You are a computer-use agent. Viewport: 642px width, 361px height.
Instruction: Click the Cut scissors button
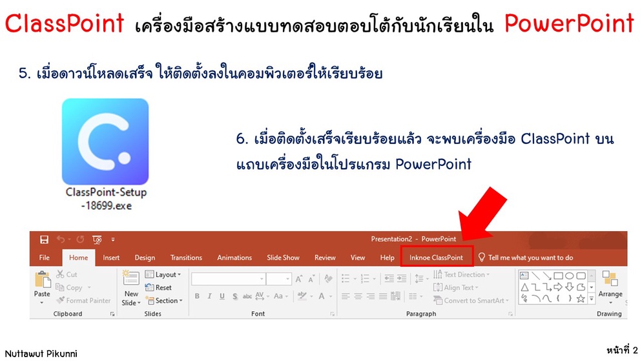[x=67, y=274]
